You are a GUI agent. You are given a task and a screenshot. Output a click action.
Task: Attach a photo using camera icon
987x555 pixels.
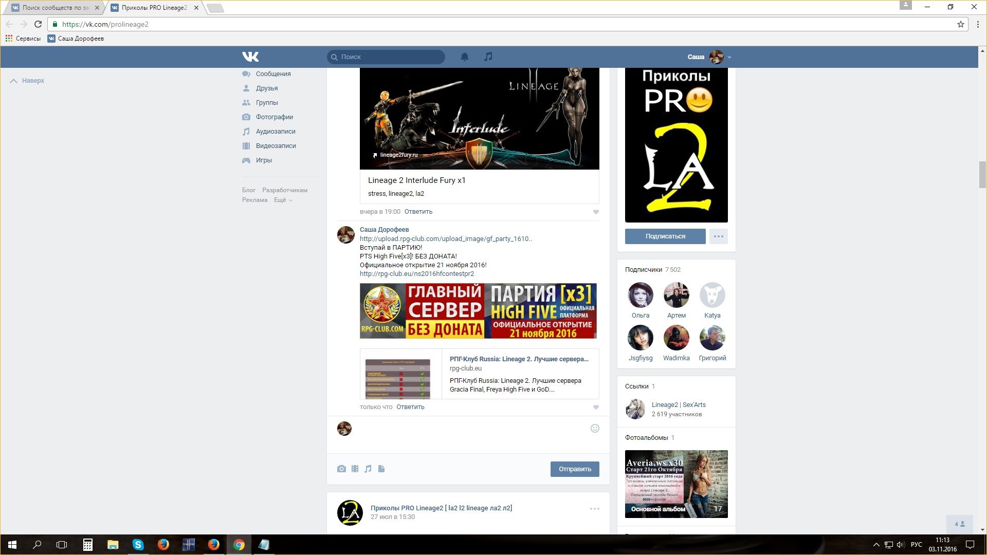pyautogui.click(x=341, y=469)
